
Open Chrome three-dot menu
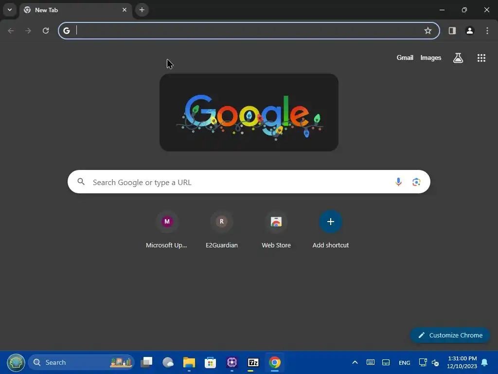[487, 31]
